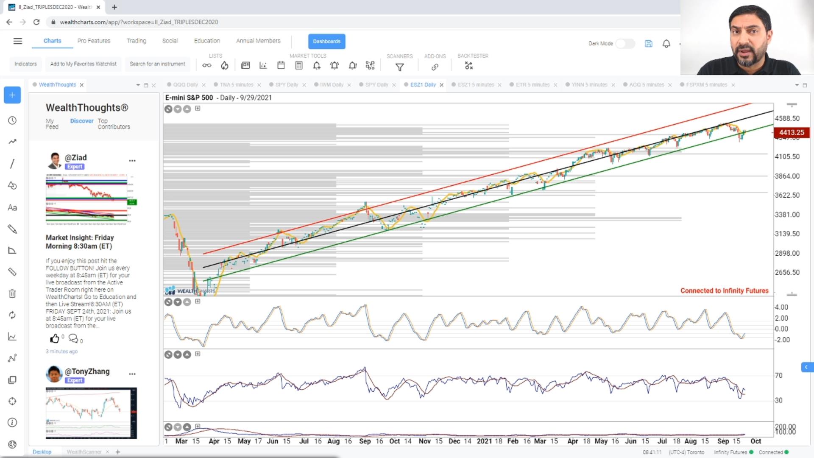Move main chart panel up arrow
Screen dimensions: 814x458
(187, 109)
